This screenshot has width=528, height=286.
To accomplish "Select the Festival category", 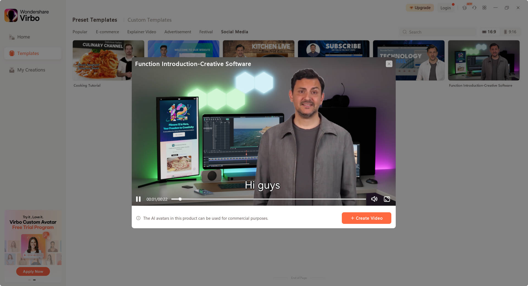I will point(206,32).
